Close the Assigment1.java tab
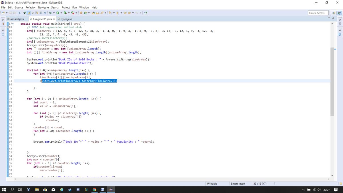The width and height of the screenshot is (343, 193). [54, 19]
